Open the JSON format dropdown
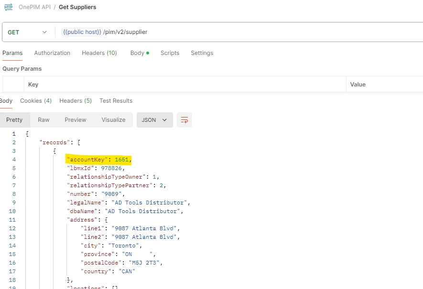 154,120
